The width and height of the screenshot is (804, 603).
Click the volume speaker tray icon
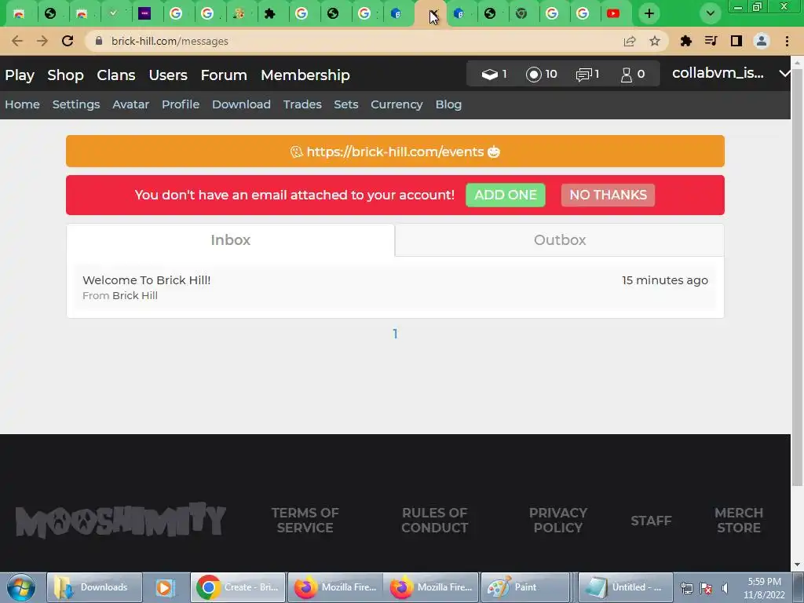pyautogui.click(x=725, y=588)
